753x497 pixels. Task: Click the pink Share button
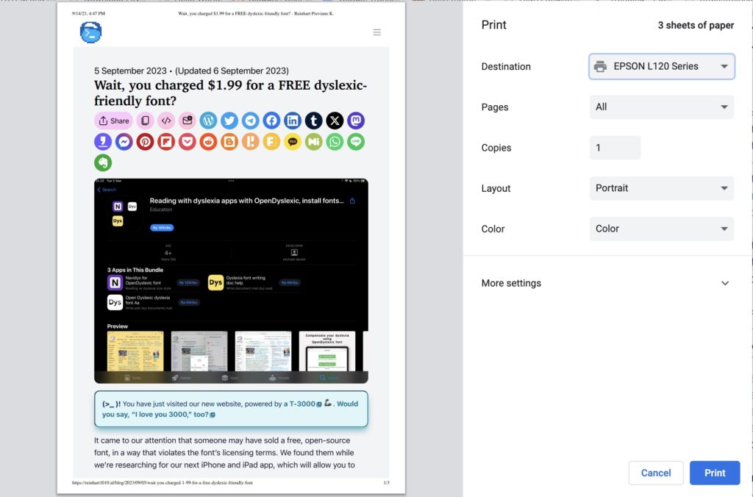(113, 121)
